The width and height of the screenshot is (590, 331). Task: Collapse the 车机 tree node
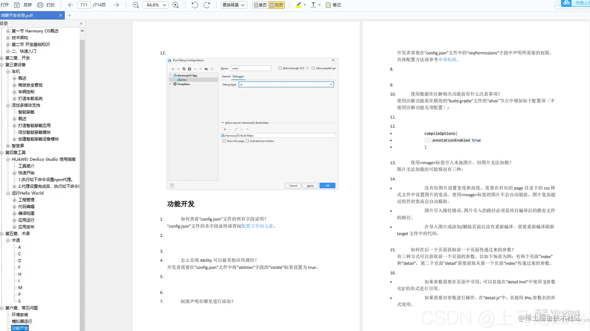8,71
